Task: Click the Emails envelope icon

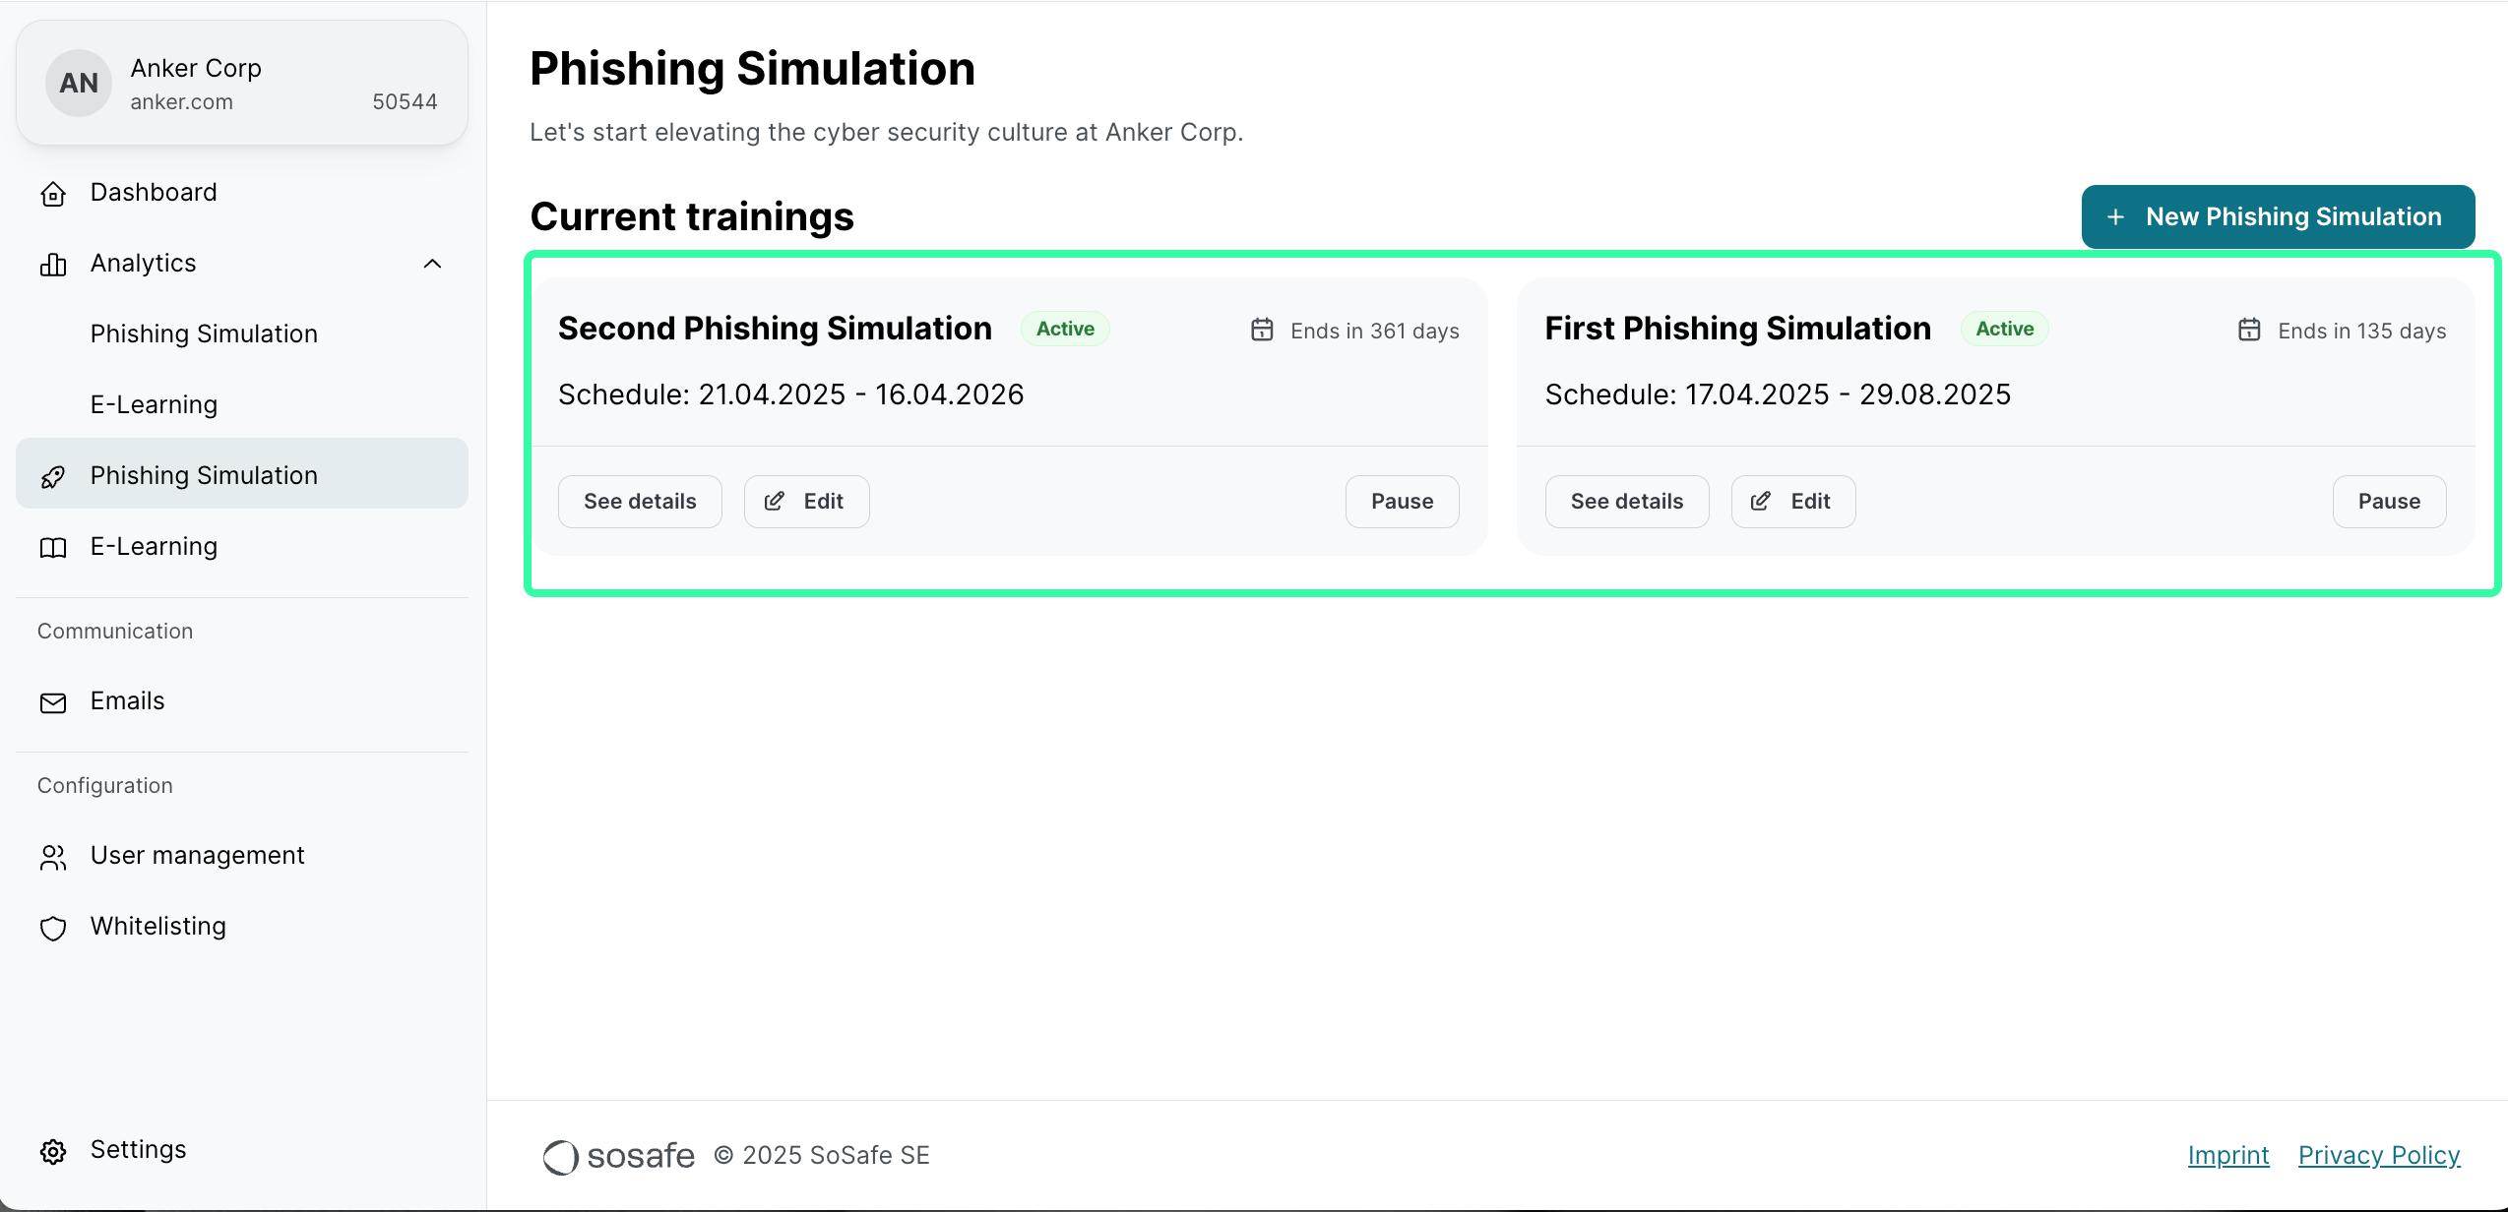Action: click(53, 702)
